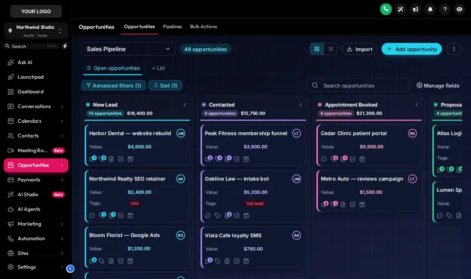Open Automation in sidebar menu
This screenshot has width=471, height=279.
coord(36,238)
